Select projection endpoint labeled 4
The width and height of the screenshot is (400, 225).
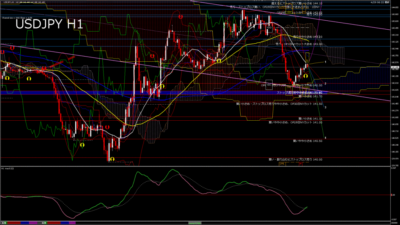tap(325, 138)
